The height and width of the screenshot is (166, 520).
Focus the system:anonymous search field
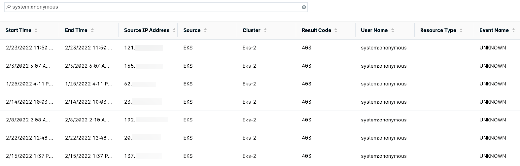point(156,7)
